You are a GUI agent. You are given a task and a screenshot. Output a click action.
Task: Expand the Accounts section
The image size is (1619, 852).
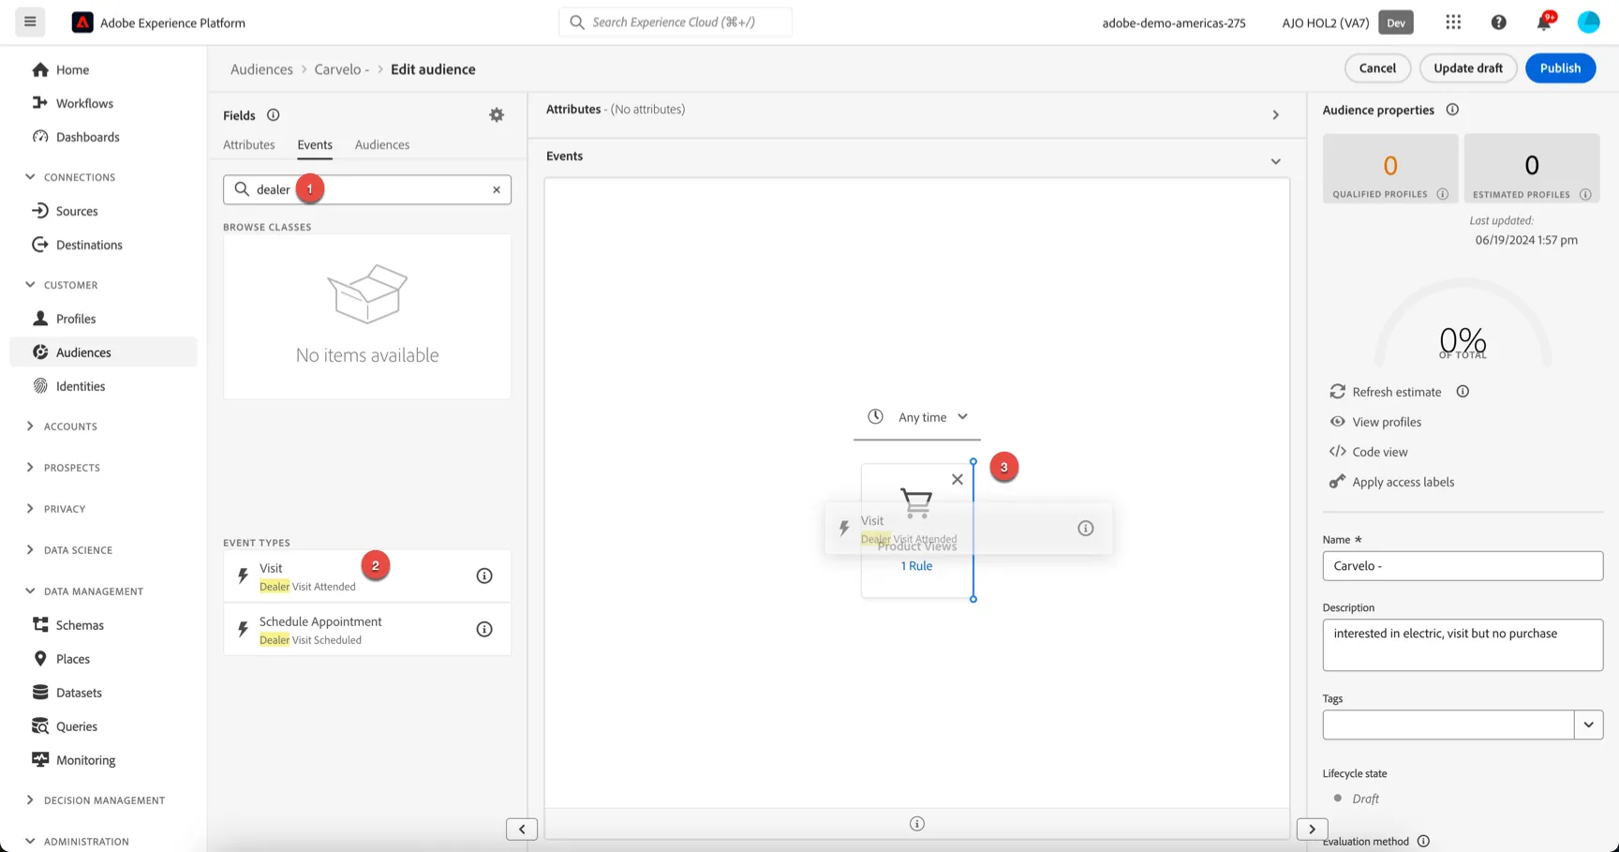tap(30, 426)
